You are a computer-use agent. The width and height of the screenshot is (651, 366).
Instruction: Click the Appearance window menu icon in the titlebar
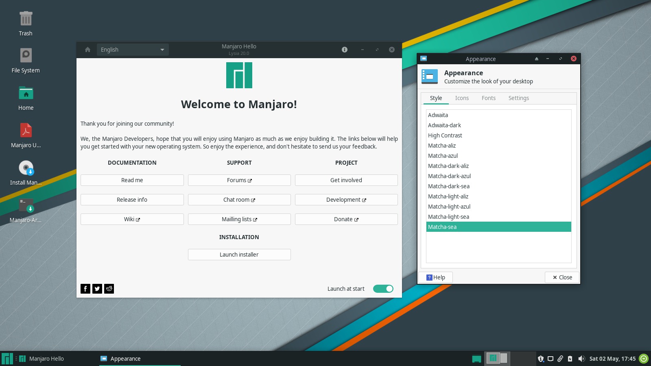424,59
